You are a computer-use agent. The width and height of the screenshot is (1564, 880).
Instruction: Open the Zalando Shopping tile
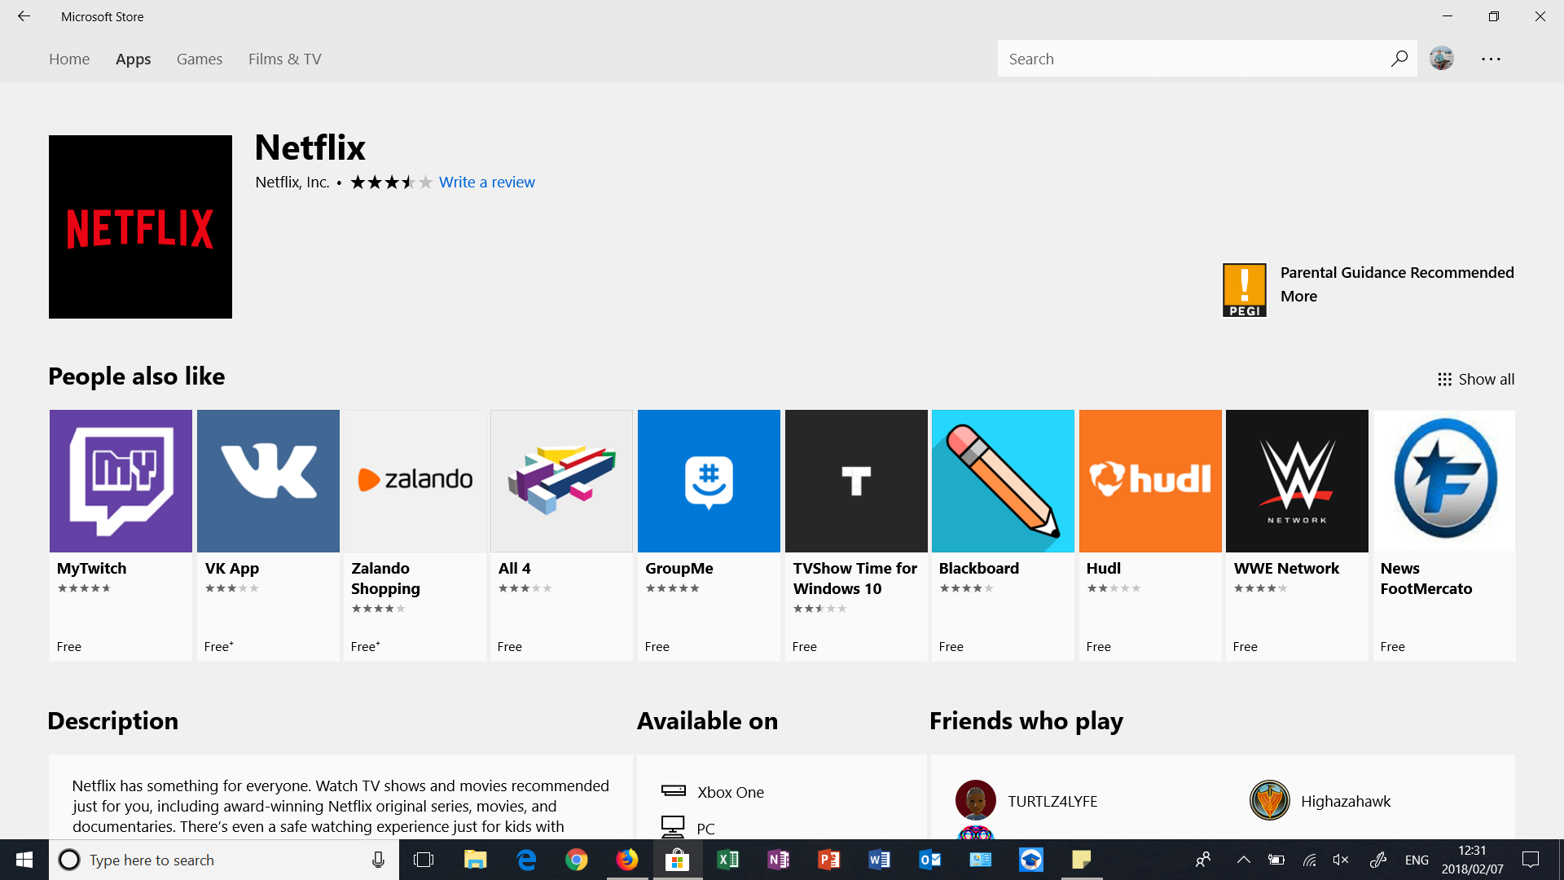tap(415, 535)
